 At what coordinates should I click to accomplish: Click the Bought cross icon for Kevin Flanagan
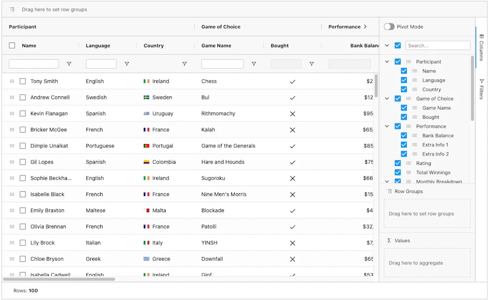click(x=293, y=114)
